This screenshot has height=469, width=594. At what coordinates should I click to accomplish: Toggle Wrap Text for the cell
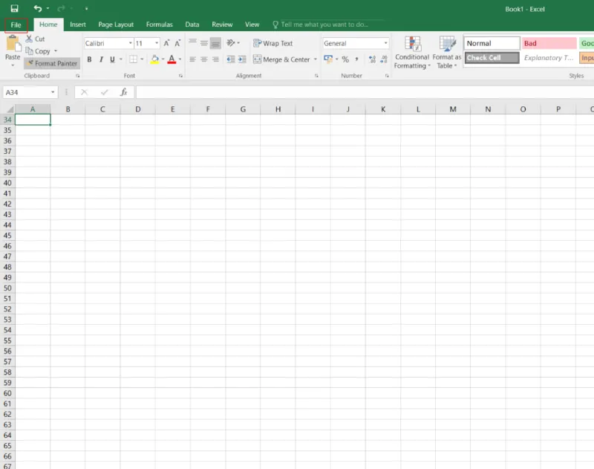[273, 43]
